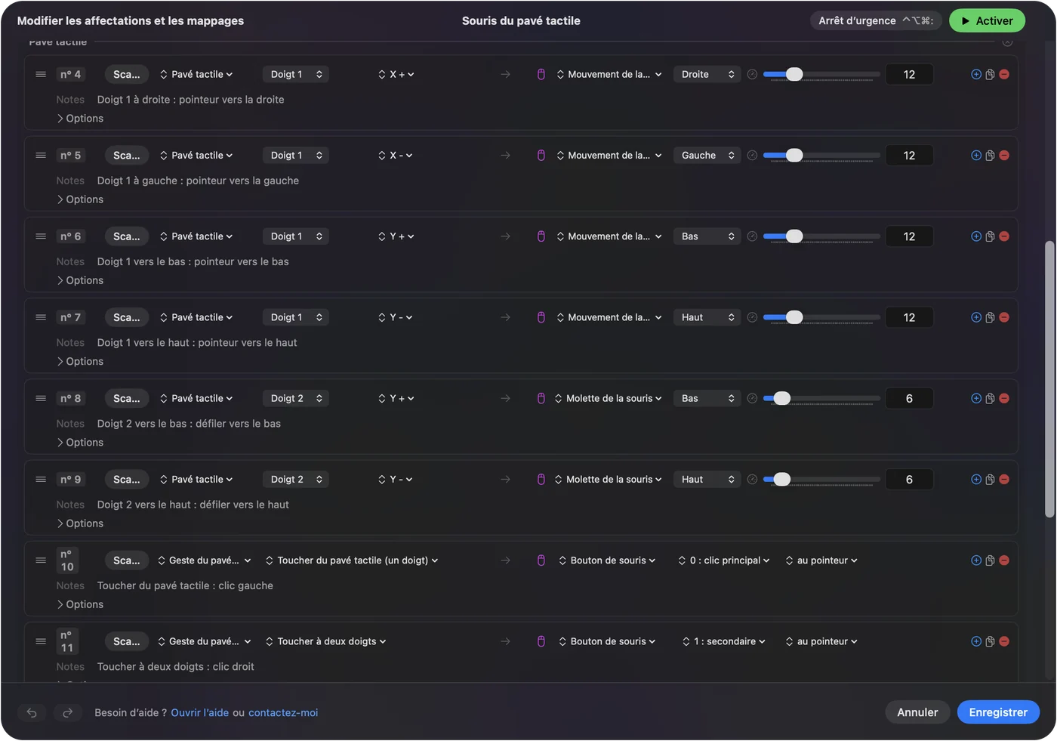Open 'au pointeur' dropdown in row n° 11
The image size is (1057, 741).
(821, 641)
